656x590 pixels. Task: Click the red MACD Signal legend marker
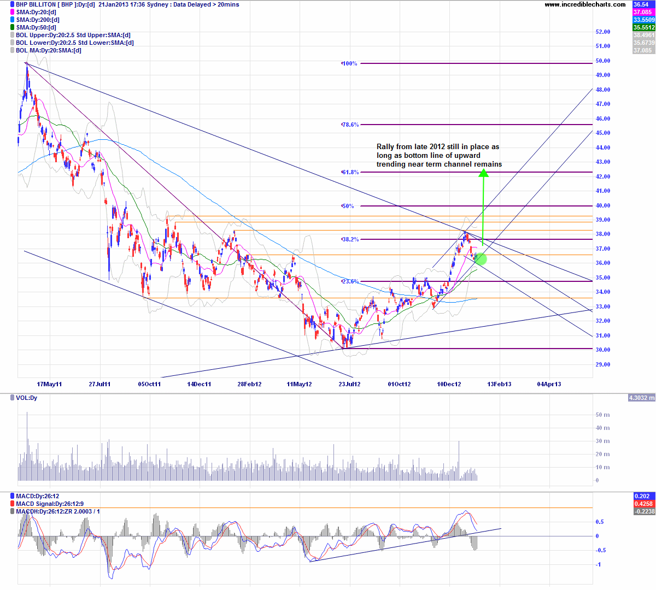coord(12,504)
